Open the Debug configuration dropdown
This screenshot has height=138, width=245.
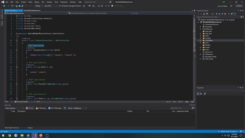click(x=39, y=6)
